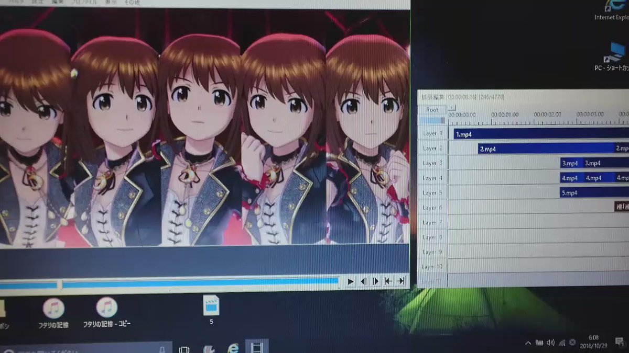
Task: Adjust the timeline zoom scale bar
Action: tap(432, 120)
